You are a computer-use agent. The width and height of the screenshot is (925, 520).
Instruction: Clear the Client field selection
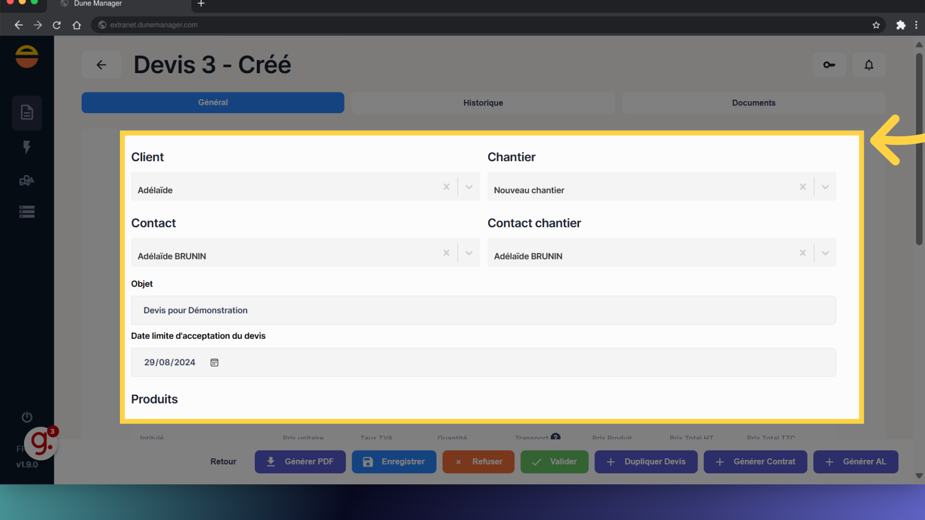[446, 187]
